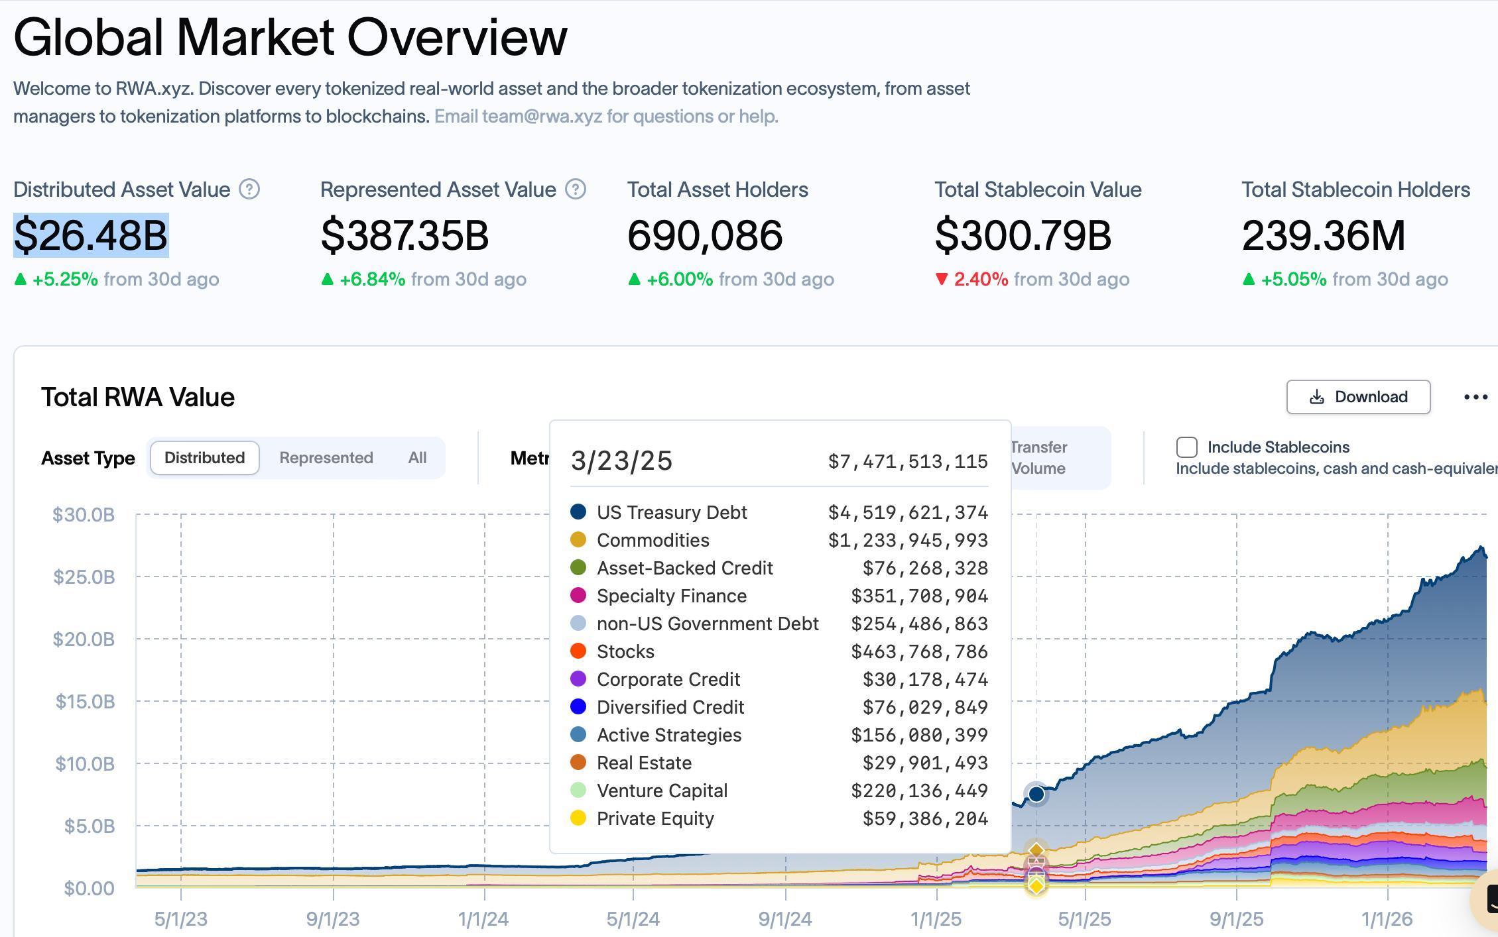Open the Distributed Asset Value help tooltip
1498x937 pixels.
249,190
